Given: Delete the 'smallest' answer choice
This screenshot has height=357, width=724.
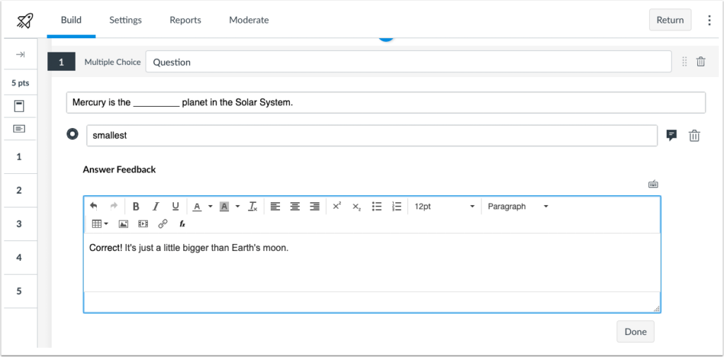Looking at the screenshot, I should 694,136.
